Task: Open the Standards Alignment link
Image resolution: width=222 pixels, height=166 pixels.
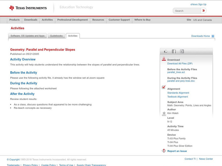Action: (178, 93)
